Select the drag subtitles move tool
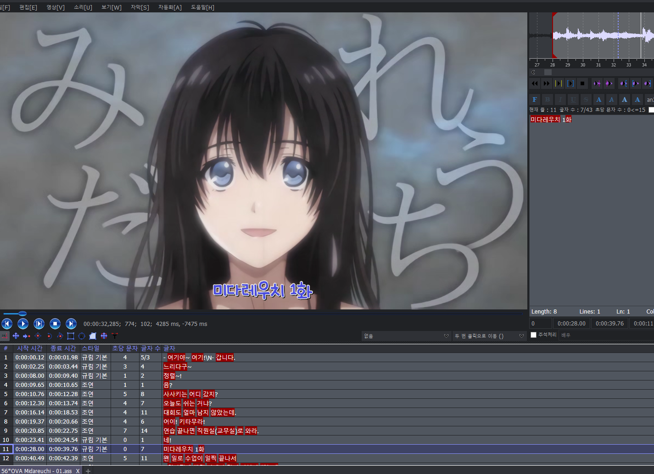The width and height of the screenshot is (654, 474). pyautogui.click(x=16, y=336)
